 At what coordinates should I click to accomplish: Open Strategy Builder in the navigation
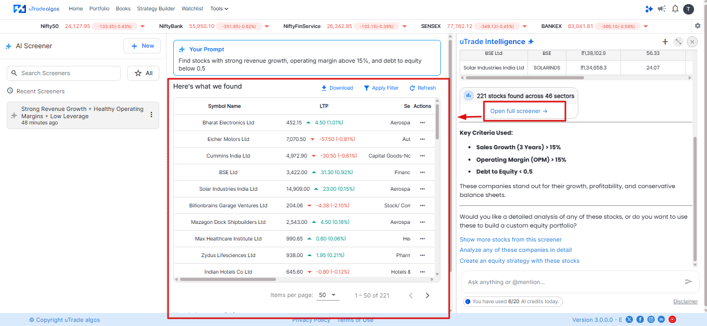coord(156,9)
